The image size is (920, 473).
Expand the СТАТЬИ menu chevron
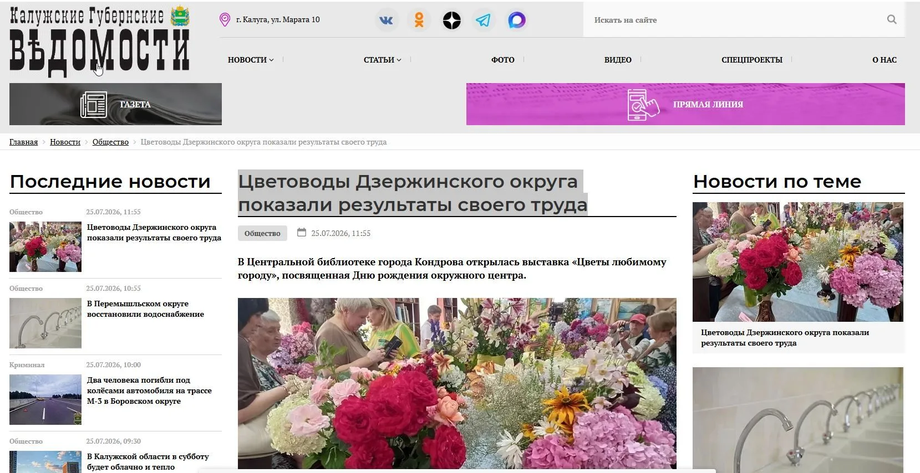(x=399, y=60)
